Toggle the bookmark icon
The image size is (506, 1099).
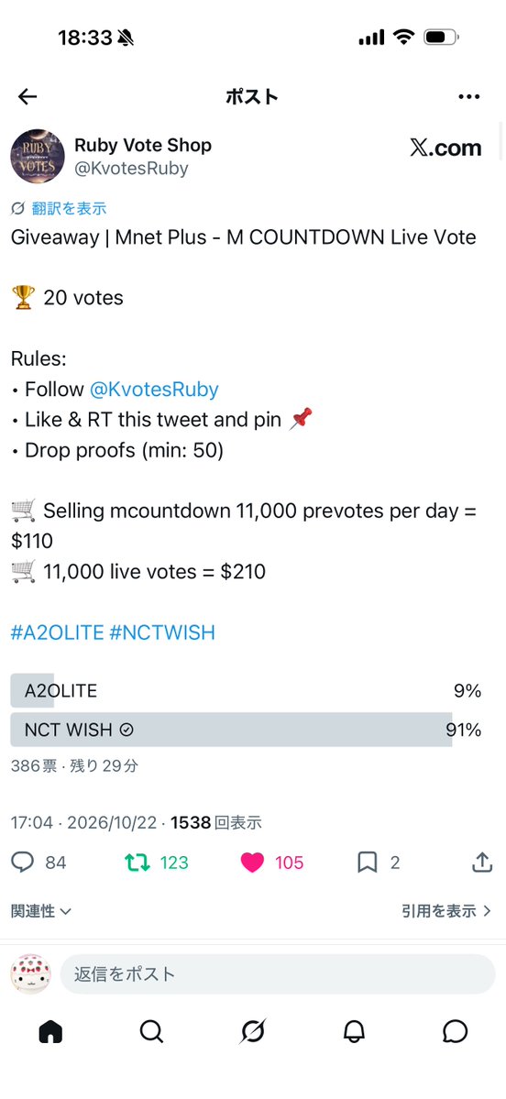point(368,863)
